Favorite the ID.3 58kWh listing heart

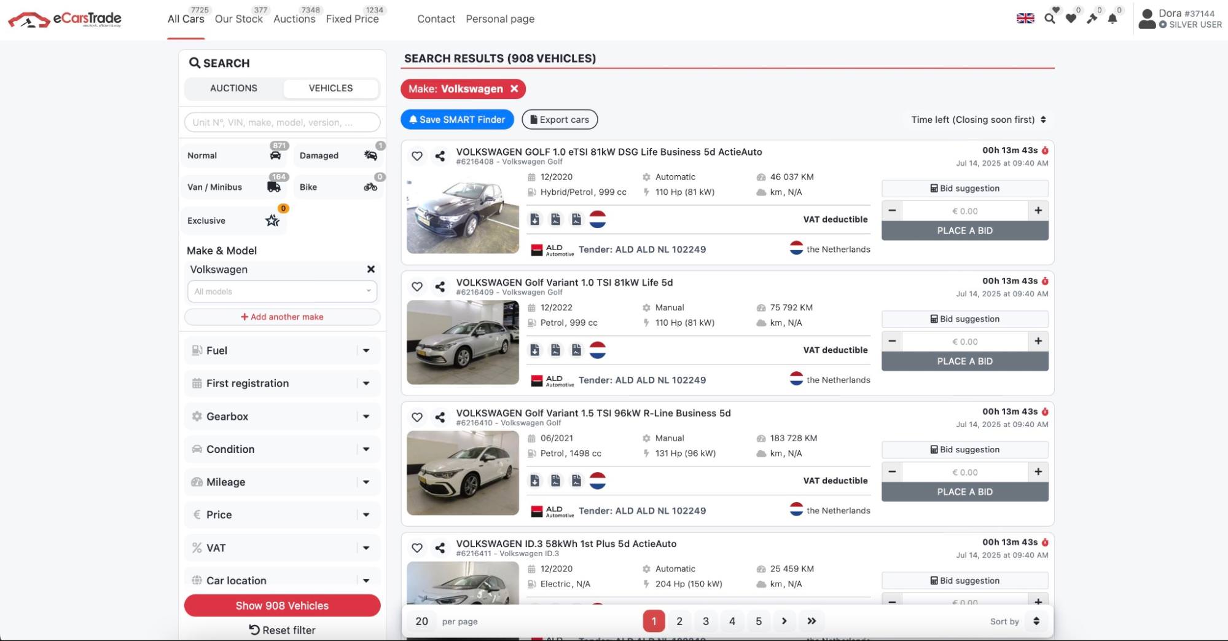[x=417, y=548]
